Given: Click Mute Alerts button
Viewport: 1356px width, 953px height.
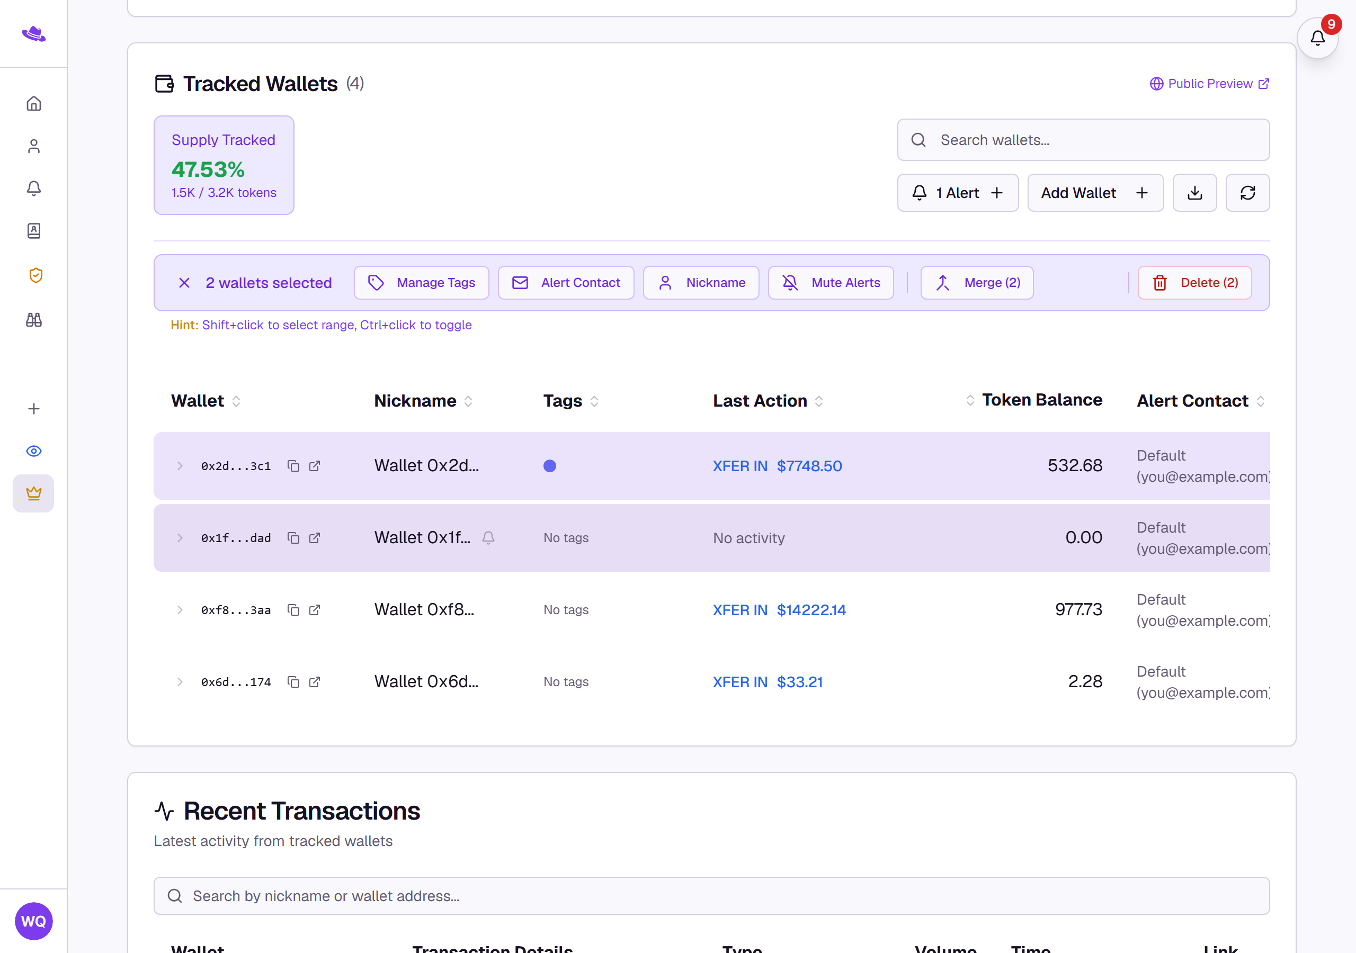Looking at the screenshot, I should pos(831,283).
